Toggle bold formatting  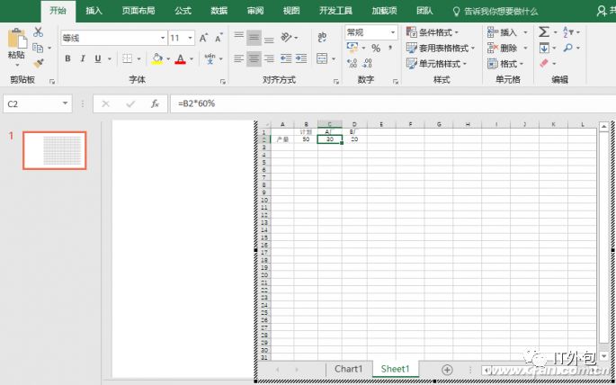click(67, 59)
